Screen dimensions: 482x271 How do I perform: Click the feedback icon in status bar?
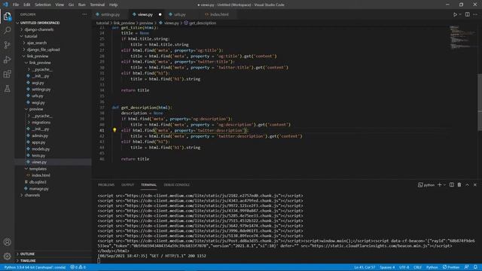coord(467,267)
